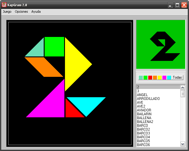Select AVE in the figure list
The image size is (189, 151).
pos(158,103)
